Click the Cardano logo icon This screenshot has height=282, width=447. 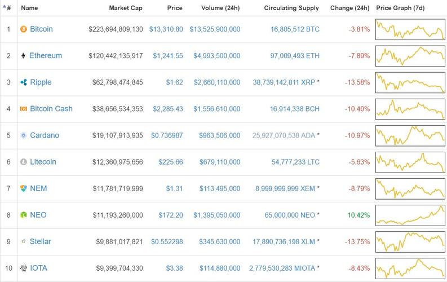(23, 135)
